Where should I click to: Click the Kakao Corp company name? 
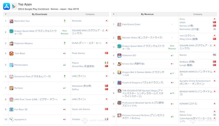pos(185,115)
